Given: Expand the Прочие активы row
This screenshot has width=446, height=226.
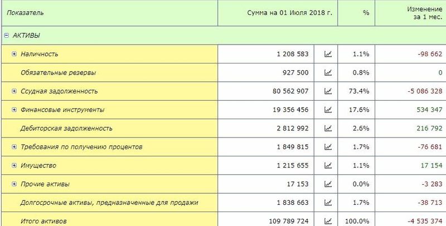Looking at the screenshot, I should point(14,184).
